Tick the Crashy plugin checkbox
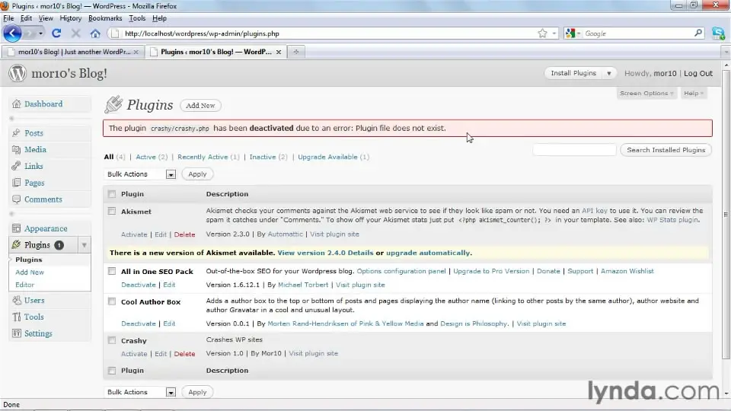The height and width of the screenshot is (411, 731). [x=112, y=340]
